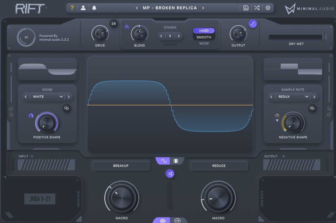Image resolution: width=336 pixels, height=223 pixels.
Task: Click the question mark help icon
Action: click(x=73, y=8)
